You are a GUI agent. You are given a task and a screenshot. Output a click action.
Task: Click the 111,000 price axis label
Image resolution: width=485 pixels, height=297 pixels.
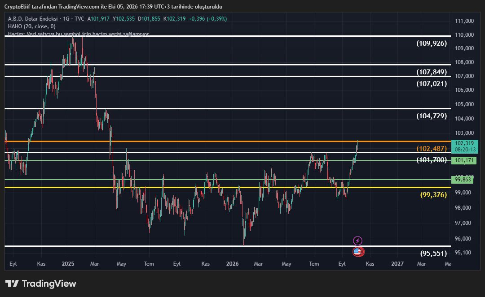pos(464,21)
